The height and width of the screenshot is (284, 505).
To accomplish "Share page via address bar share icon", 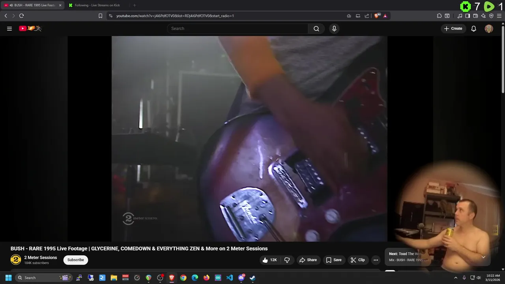I will coord(367,16).
